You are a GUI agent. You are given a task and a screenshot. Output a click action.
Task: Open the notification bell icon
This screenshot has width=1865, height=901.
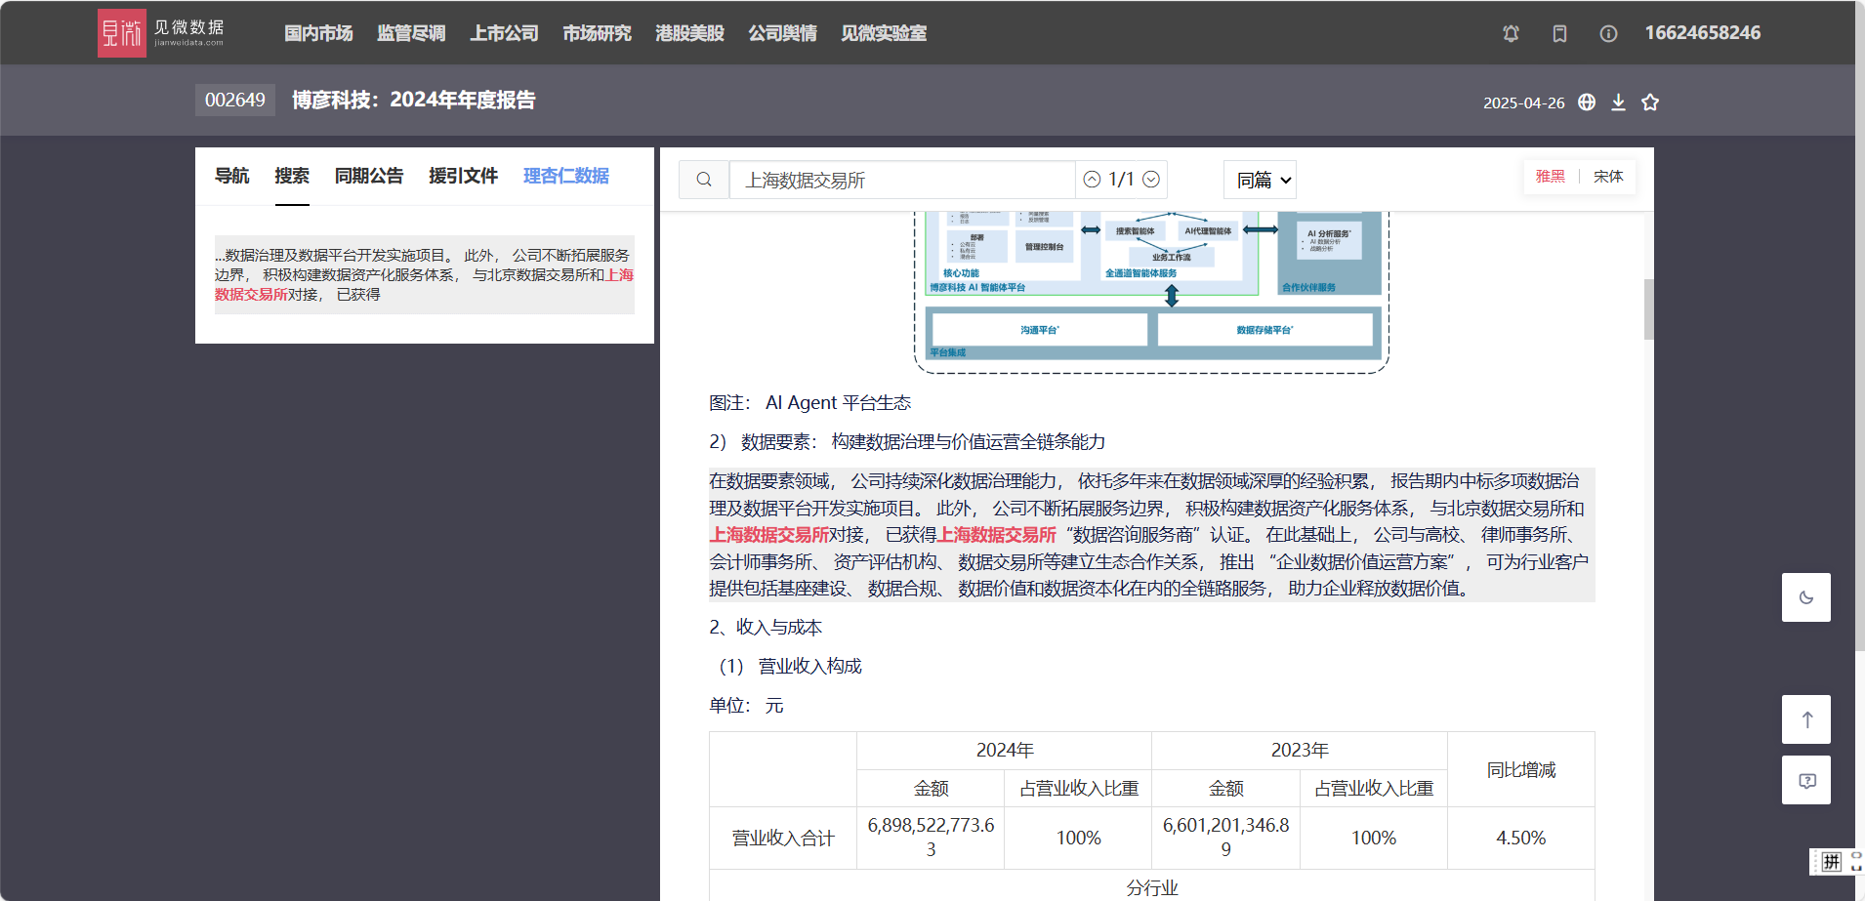(1511, 33)
